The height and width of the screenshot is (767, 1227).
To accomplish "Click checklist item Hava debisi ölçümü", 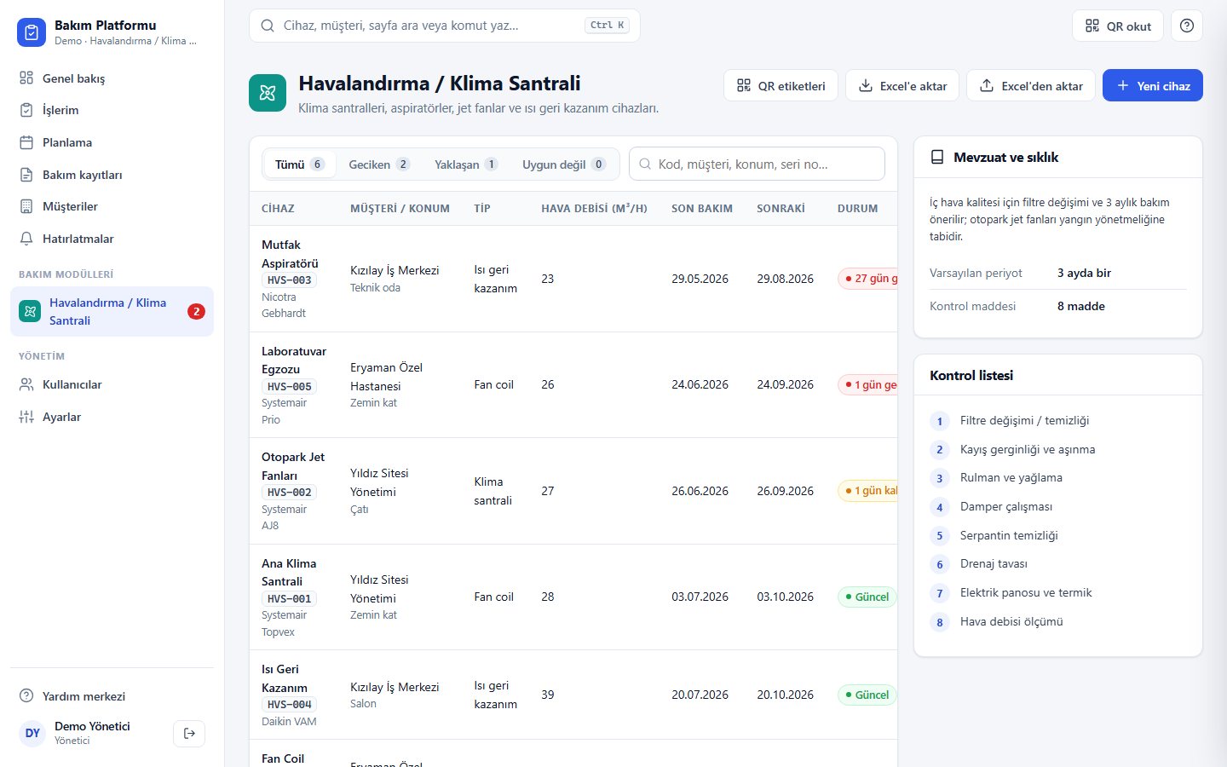I will click(1011, 621).
